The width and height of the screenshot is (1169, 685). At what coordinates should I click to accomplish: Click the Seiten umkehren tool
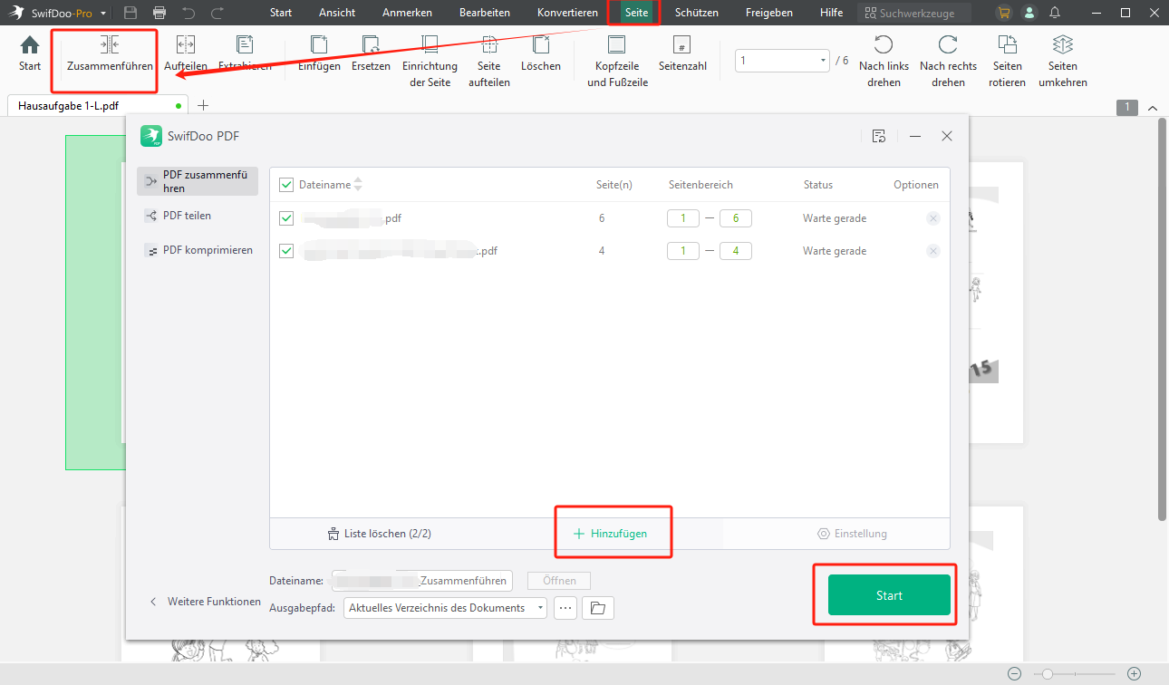[x=1063, y=62]
